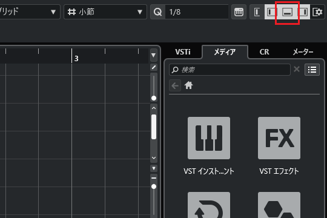Open the hexagon presets media tile
The height and width of the screenshot is (218, 327).
279,205
